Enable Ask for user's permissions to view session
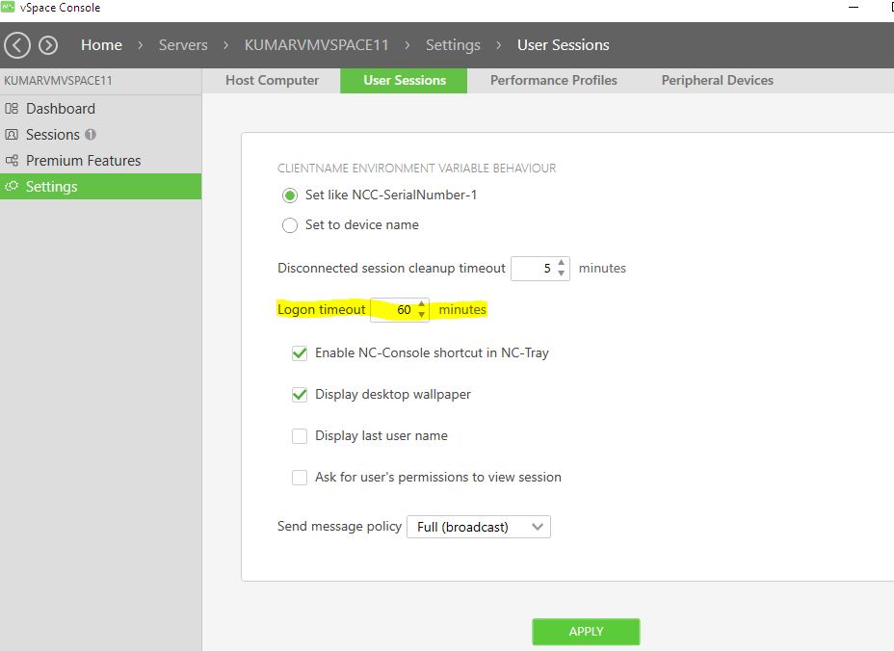This screenshot has height=651, width=894. click(300, 477)
